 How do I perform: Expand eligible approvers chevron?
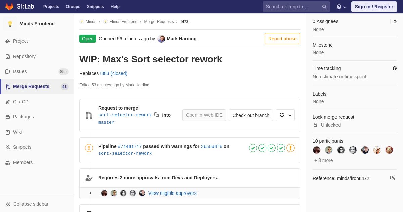coord(90,193)
